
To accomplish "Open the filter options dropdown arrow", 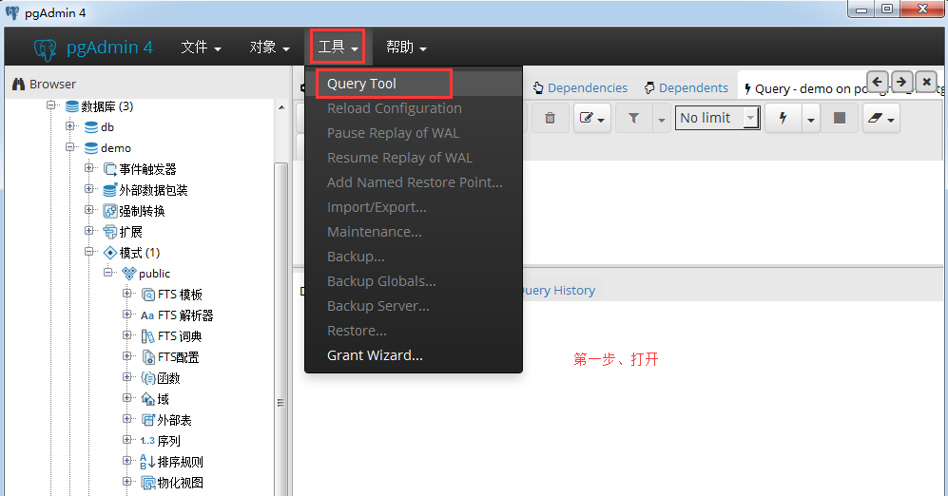I will pyautogui.click(x=661, y=119).
